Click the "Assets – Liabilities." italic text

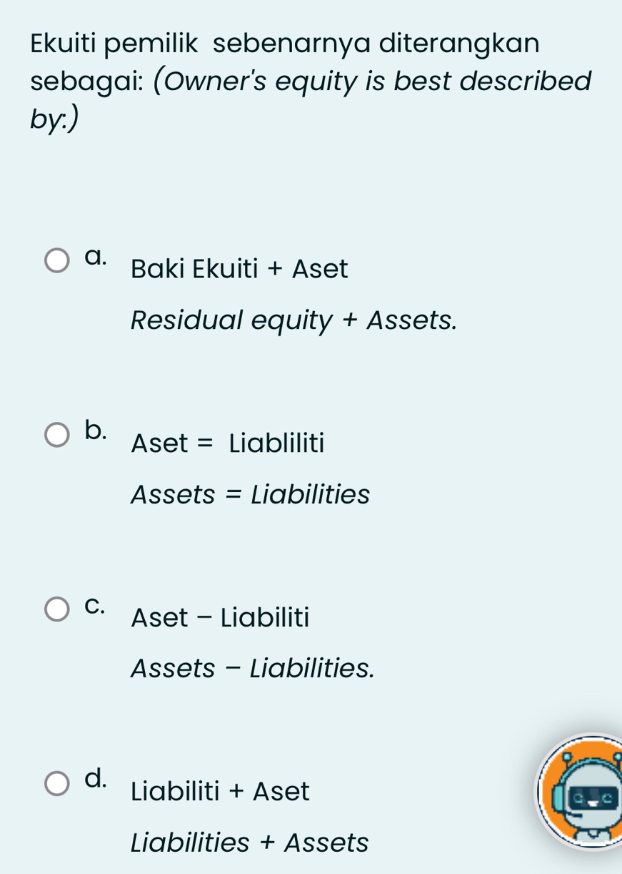252,668
